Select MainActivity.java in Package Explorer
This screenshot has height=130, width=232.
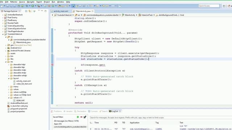tap(23, 43)
